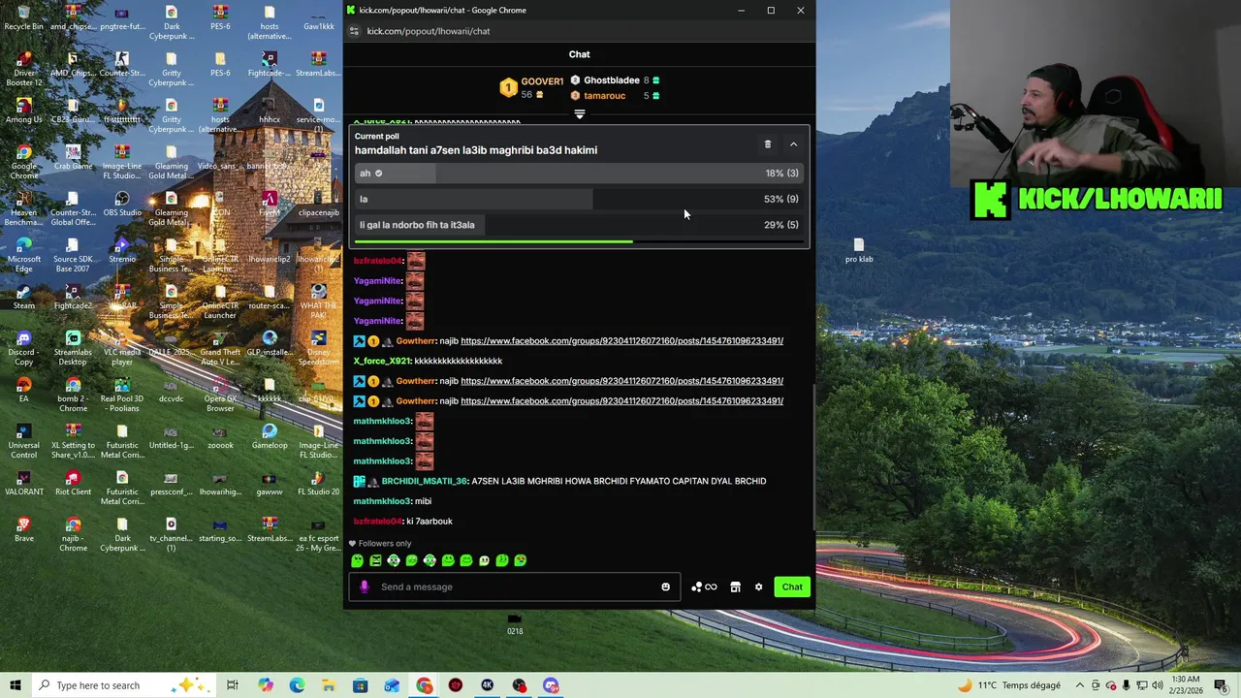
Task: Collapse the current poll panel
Action: (x=793, y=144)
